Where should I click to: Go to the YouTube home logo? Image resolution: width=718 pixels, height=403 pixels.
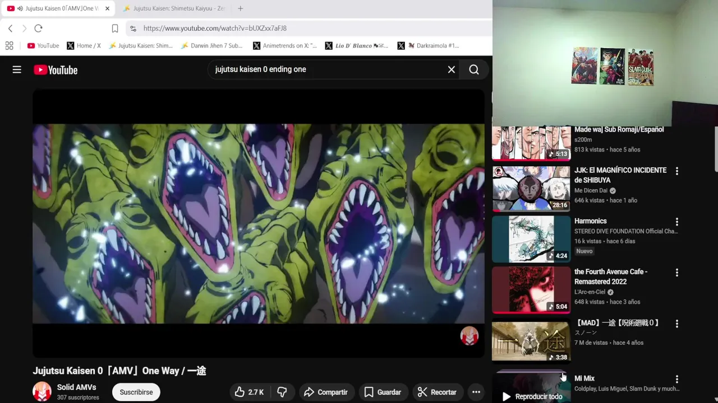pos(56,70)
